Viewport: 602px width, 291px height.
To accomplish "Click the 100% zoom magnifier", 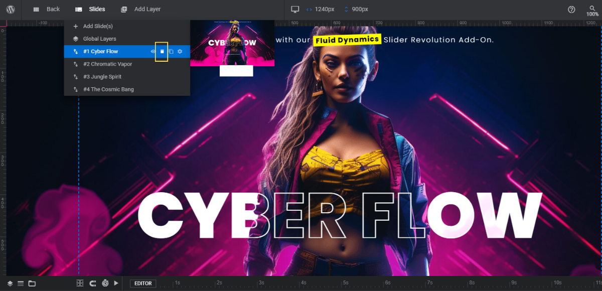I will pos(592,10).
